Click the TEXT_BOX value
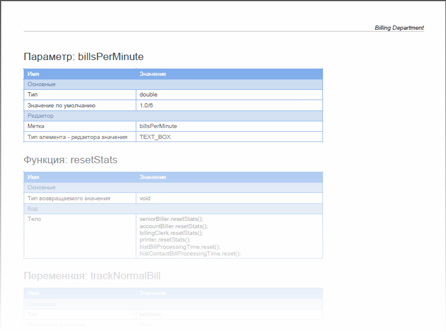The width and height of the screenshot is (446, 332). [155, 137]
